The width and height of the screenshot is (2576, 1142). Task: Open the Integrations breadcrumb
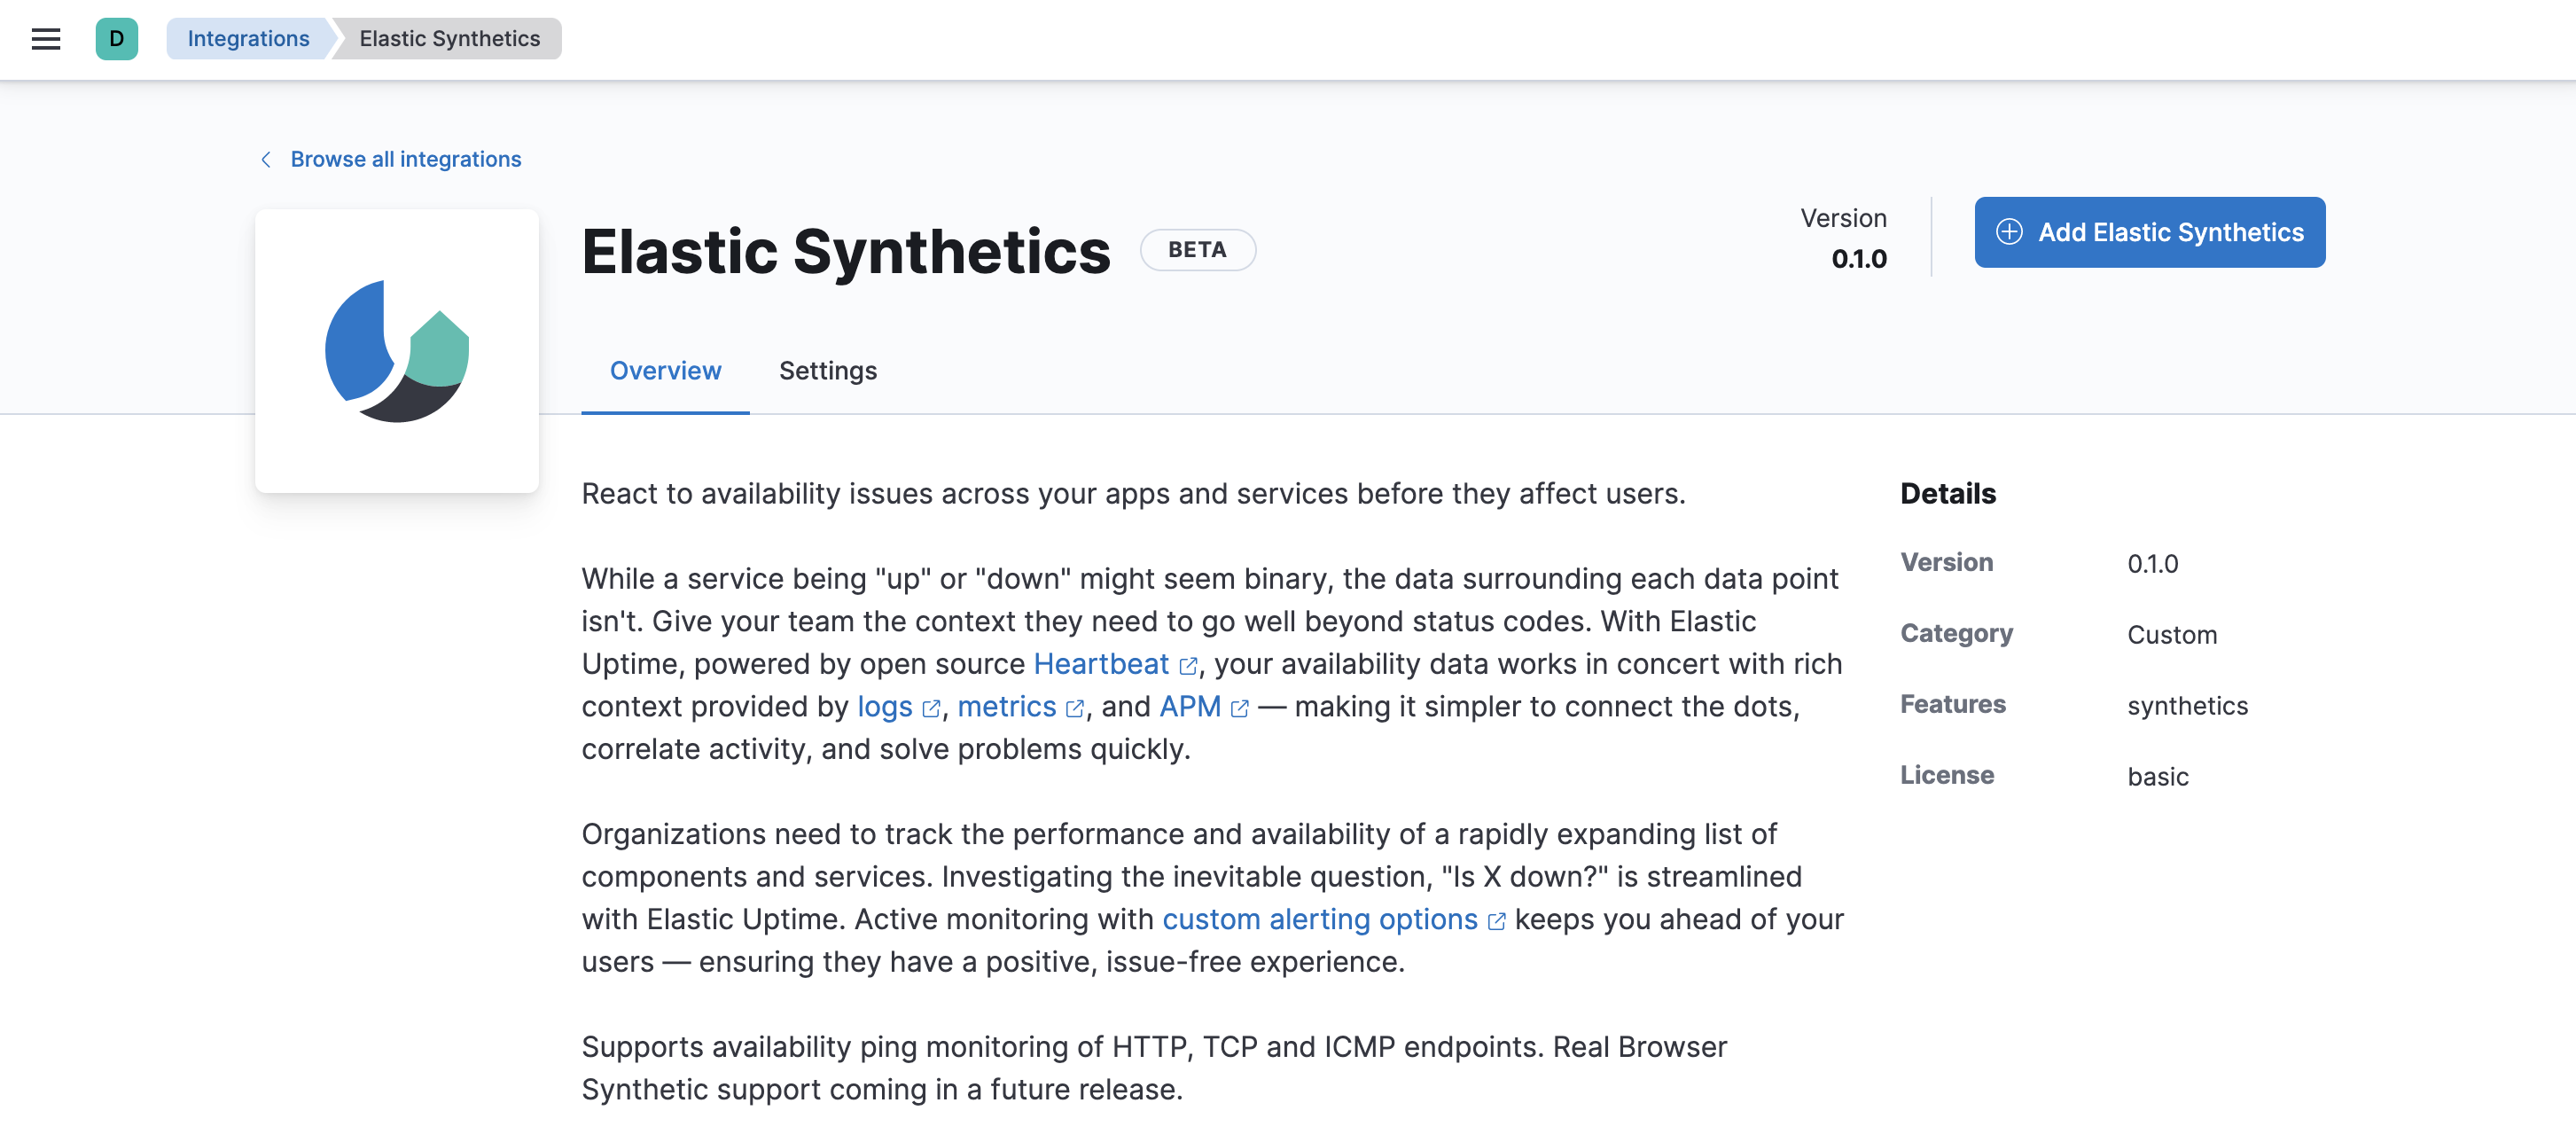tap(247, 38)
